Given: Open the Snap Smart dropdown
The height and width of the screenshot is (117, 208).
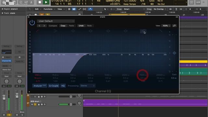Looking at the screenshot, I should click(x=134, y=9).
